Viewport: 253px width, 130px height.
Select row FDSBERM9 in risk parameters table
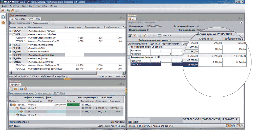(x=67, y=38)
